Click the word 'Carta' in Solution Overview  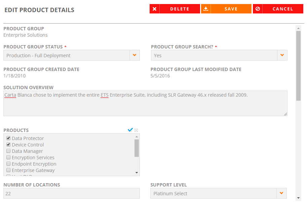tap(10, 95)
